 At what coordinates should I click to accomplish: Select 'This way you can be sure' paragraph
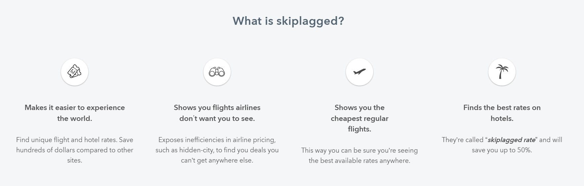(360, 155)
